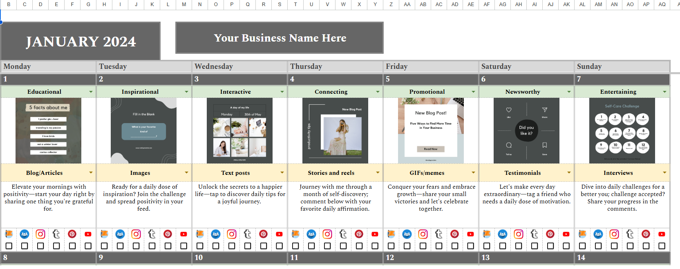Click the Pinterest icon under Wednesday

point(264,234)
